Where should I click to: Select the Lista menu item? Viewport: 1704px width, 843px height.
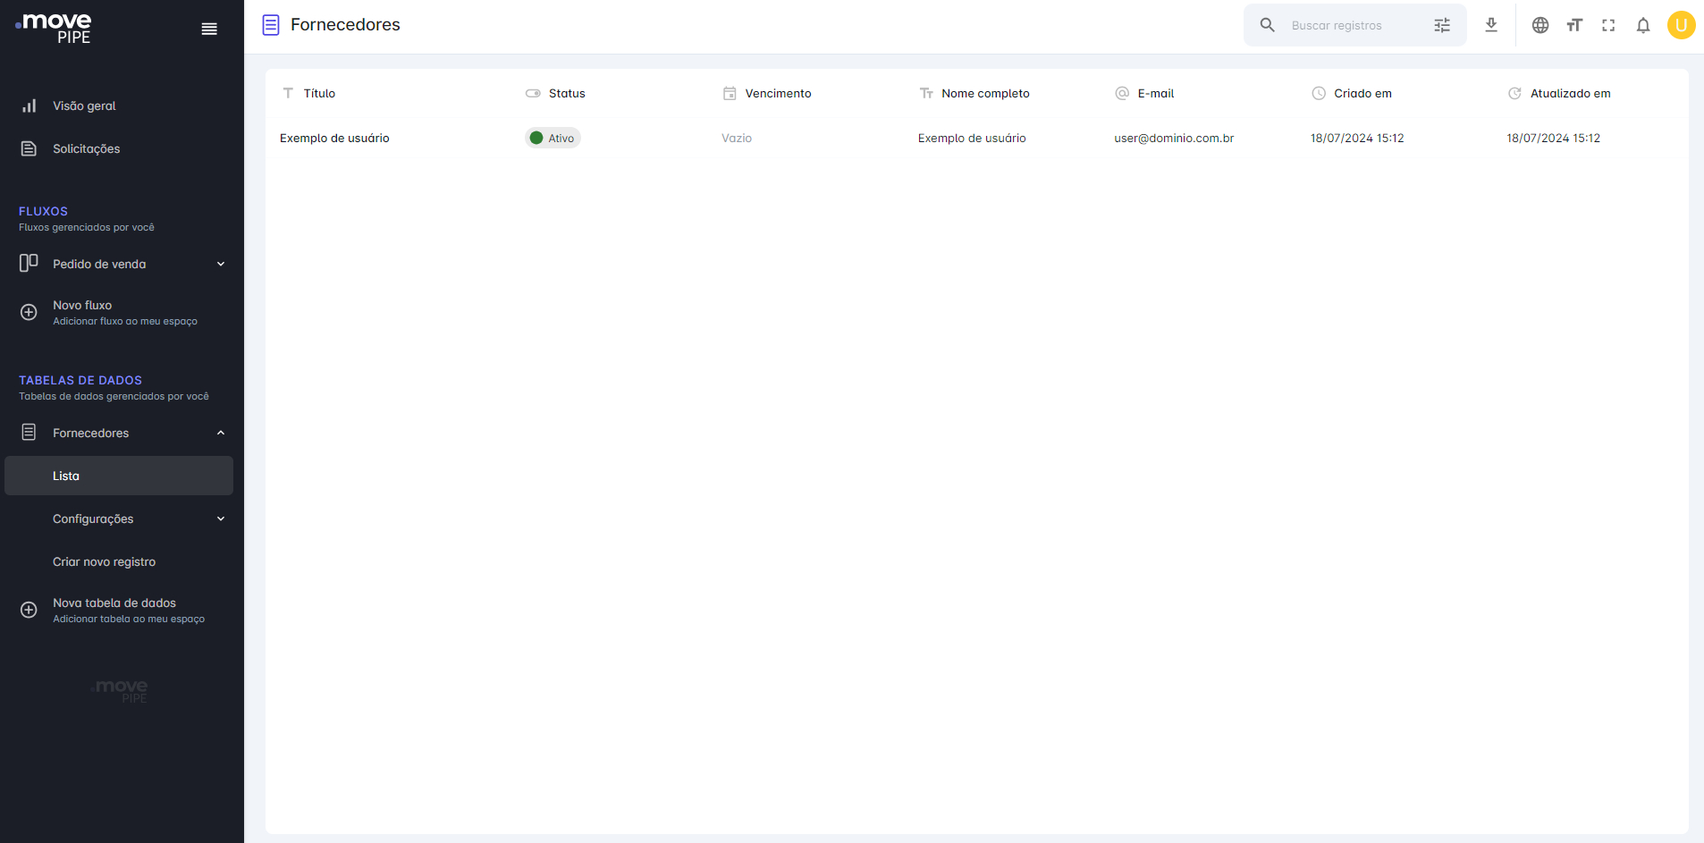pos(119,476)
